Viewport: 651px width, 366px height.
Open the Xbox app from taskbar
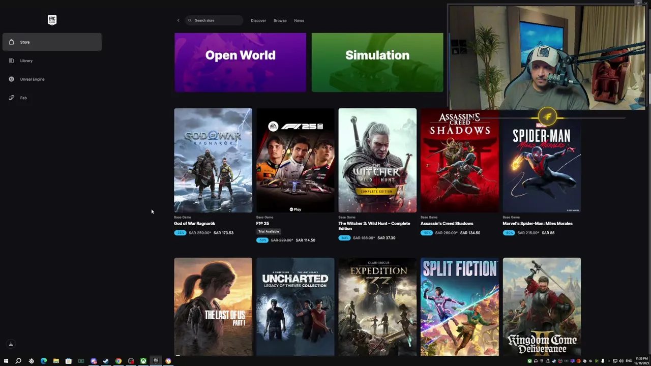click(x=143, y=361)
